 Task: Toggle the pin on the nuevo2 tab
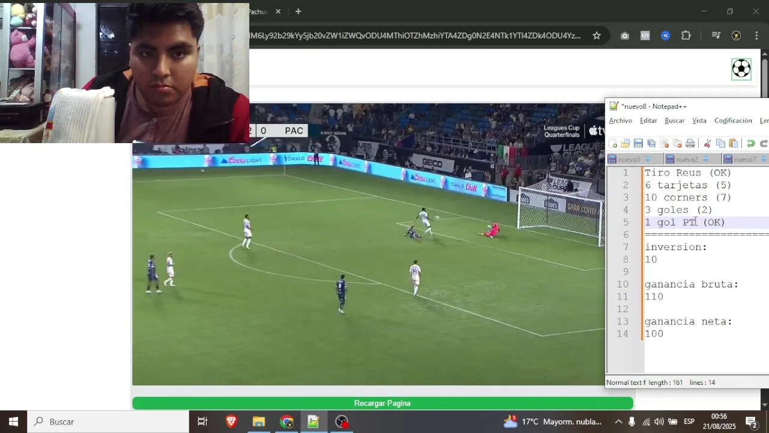705,159
